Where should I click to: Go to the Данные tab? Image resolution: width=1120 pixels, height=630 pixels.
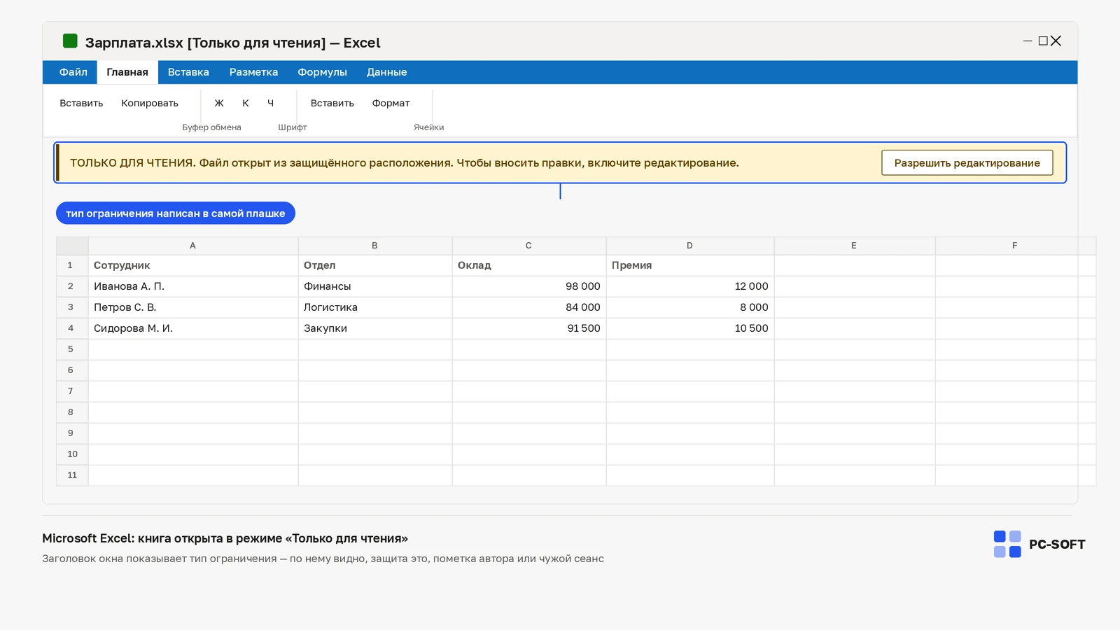(386, 72)
